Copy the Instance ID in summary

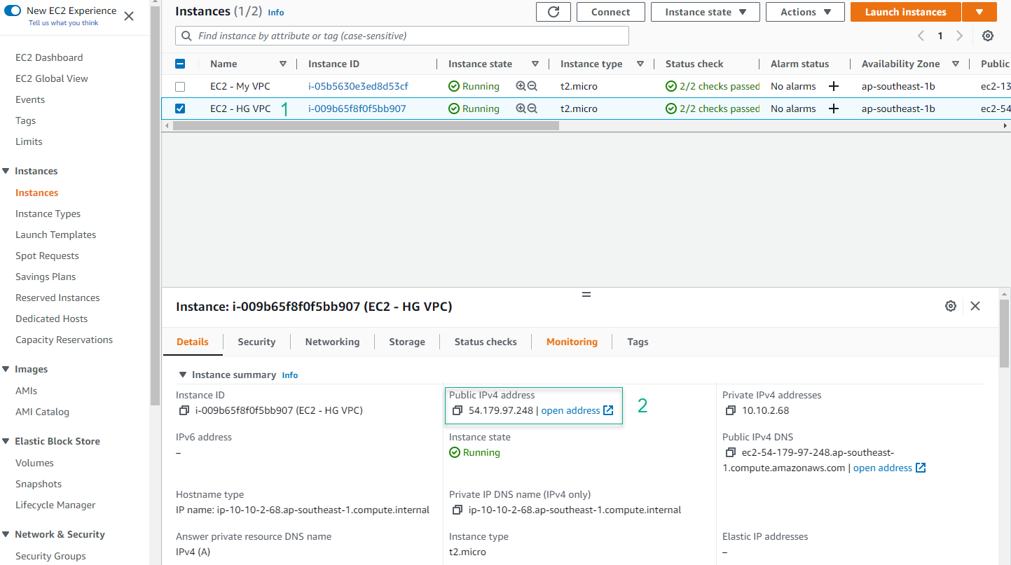(184, 410)
